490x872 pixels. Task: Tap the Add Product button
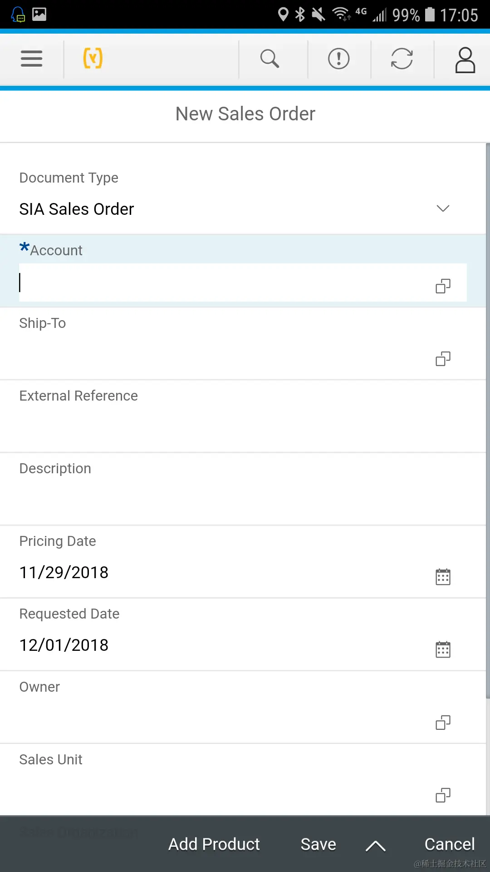click(x=214, y=844)
